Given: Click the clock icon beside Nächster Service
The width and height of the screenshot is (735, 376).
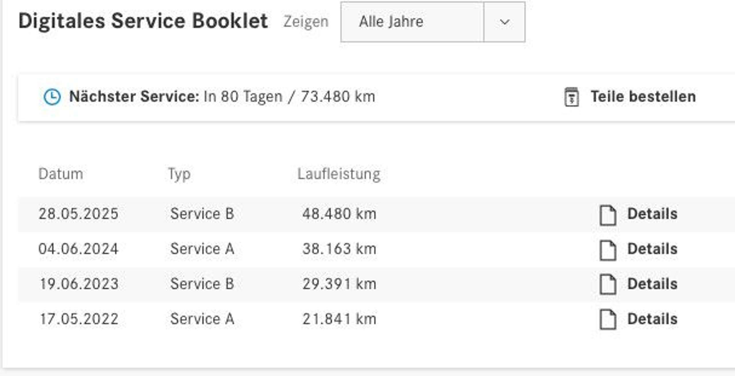Looking at the screenshot, I should (x=52, y=97).
